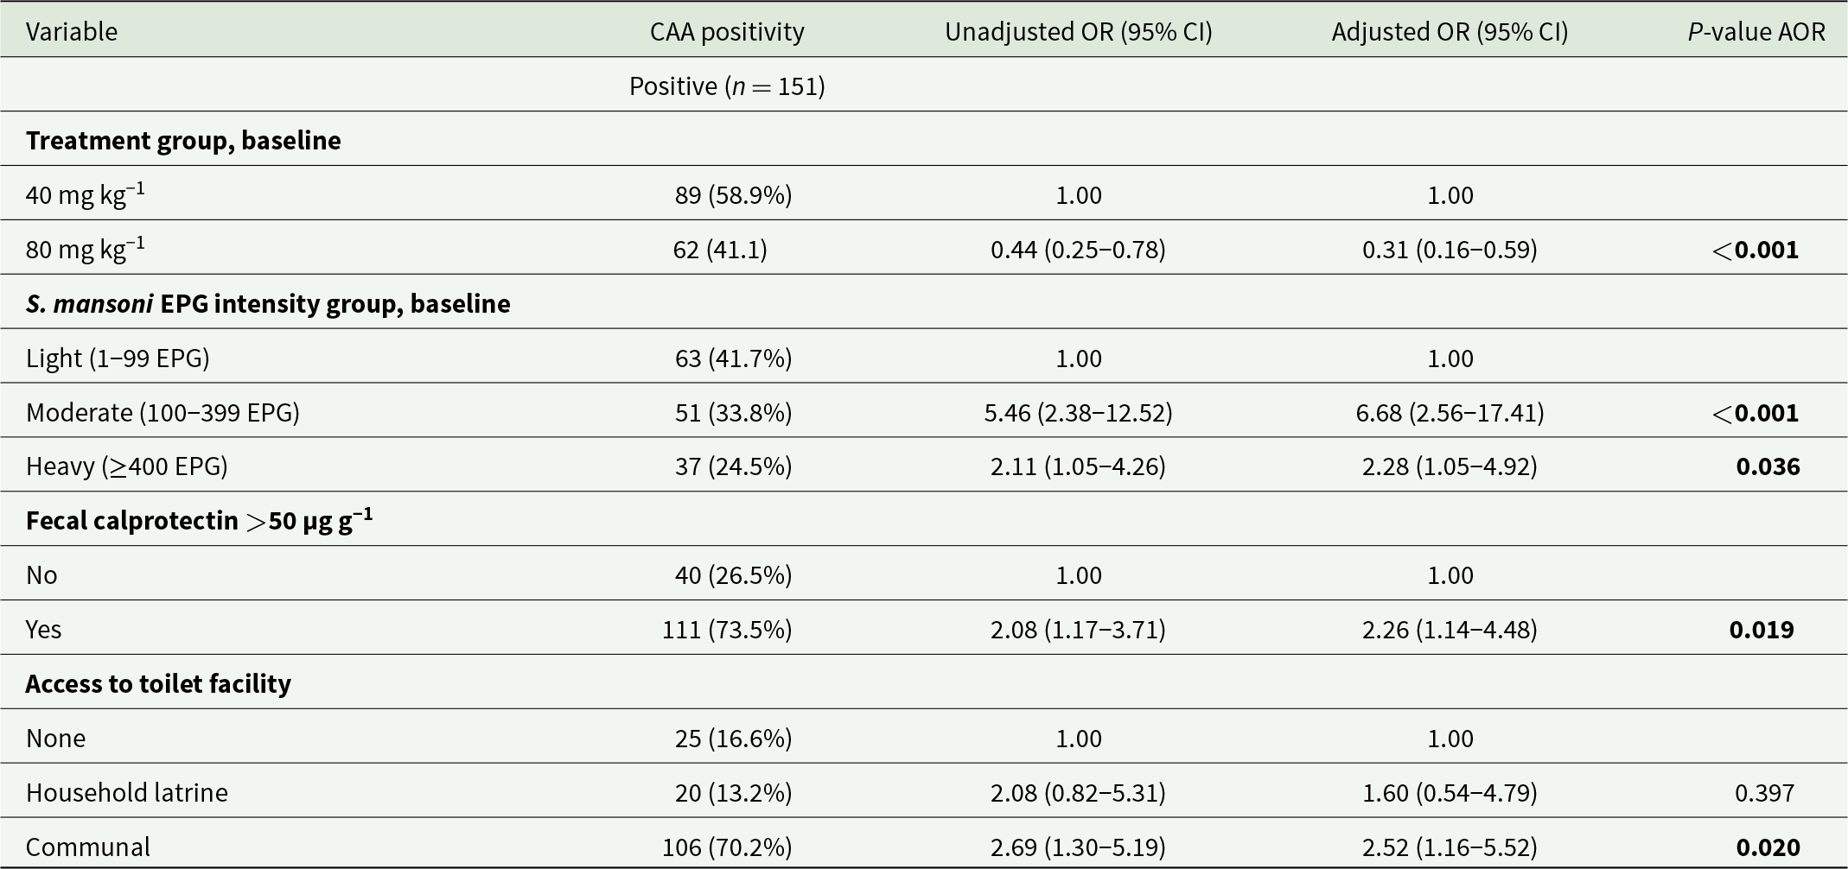This screenshot has height=869, width=1848.
Task: Select the adjusted OR 6.68 (2.56–17.41) cell
Action: coord(1450,412)
